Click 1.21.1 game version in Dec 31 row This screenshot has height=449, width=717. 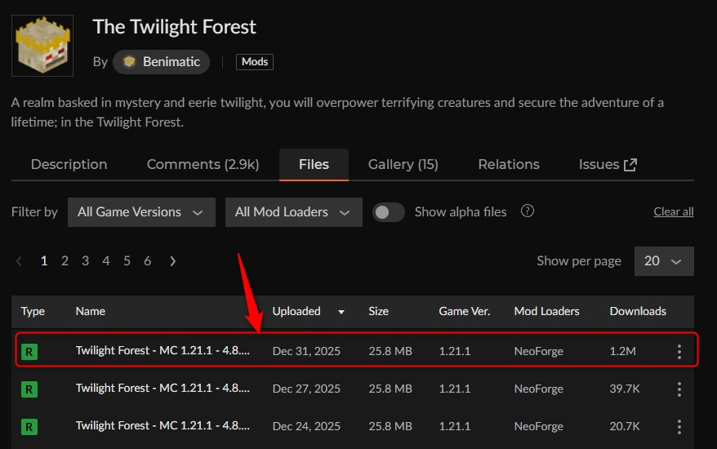pyautogui.click(x=455, y=351)
